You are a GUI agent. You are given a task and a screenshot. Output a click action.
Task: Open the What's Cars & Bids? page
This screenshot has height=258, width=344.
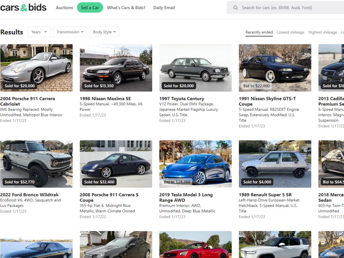[126, 8]
